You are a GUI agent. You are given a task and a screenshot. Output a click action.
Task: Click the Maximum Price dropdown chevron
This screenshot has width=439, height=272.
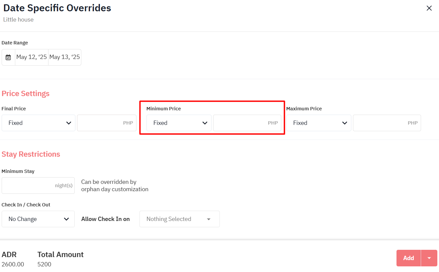tap(345, 123)
